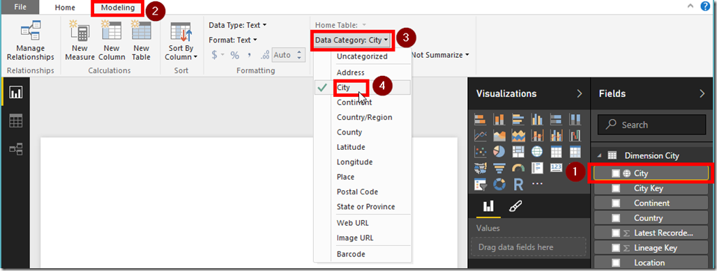Switch to Data view in left sidebar
The image size is (717, 271).
[16, 121]
